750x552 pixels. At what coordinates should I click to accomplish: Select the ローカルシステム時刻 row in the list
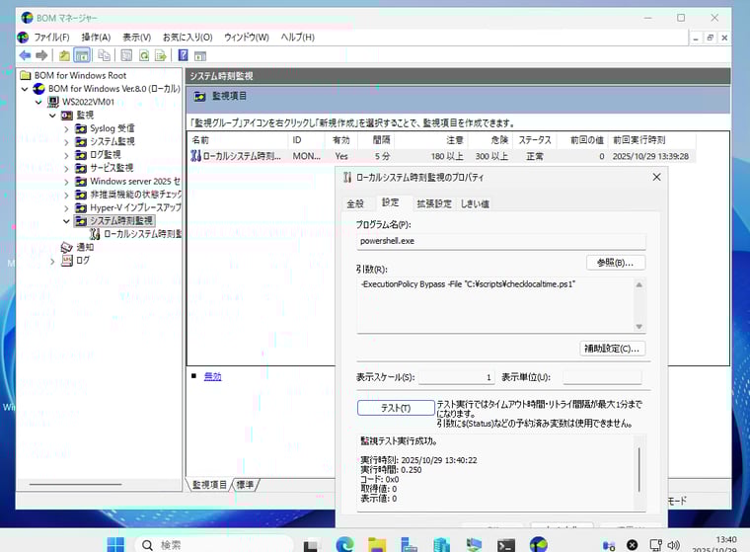(x=441, y=156)
